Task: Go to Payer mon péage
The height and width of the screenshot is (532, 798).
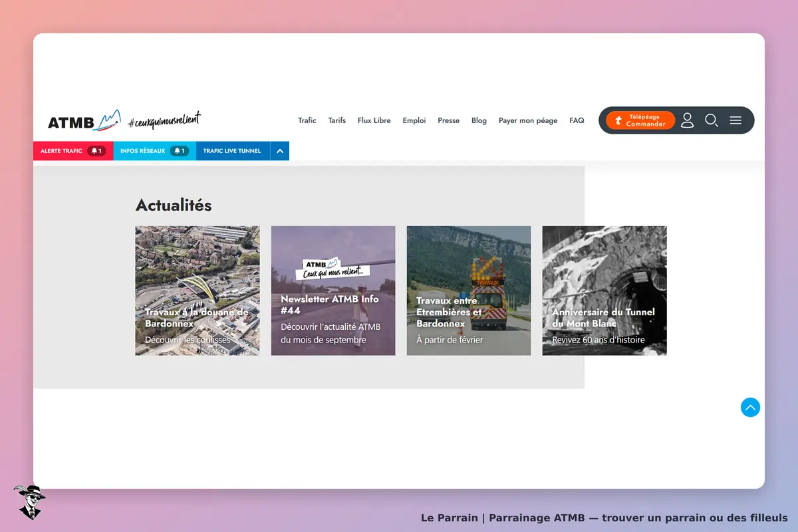Action: (x=528, y=120)
